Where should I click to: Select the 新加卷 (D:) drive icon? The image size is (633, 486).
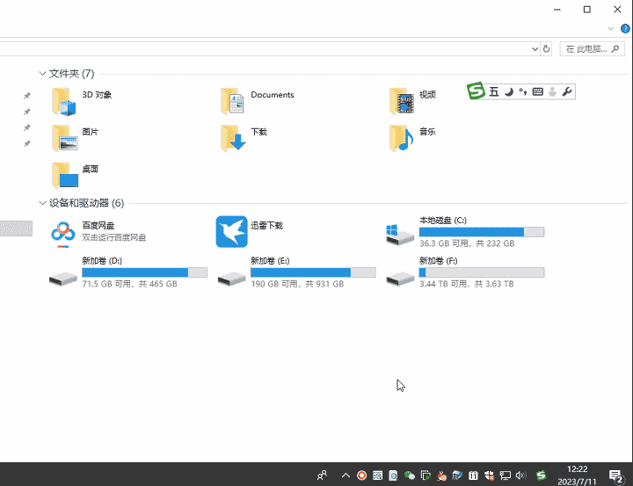coord(63,279)
